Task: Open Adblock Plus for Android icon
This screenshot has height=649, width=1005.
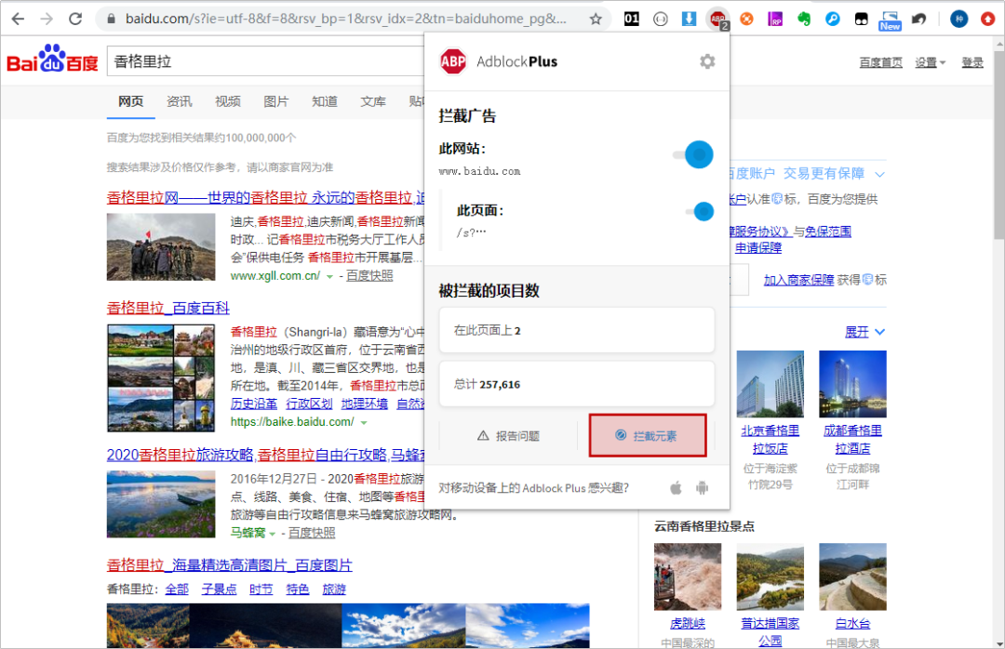Action: [702, 488]
